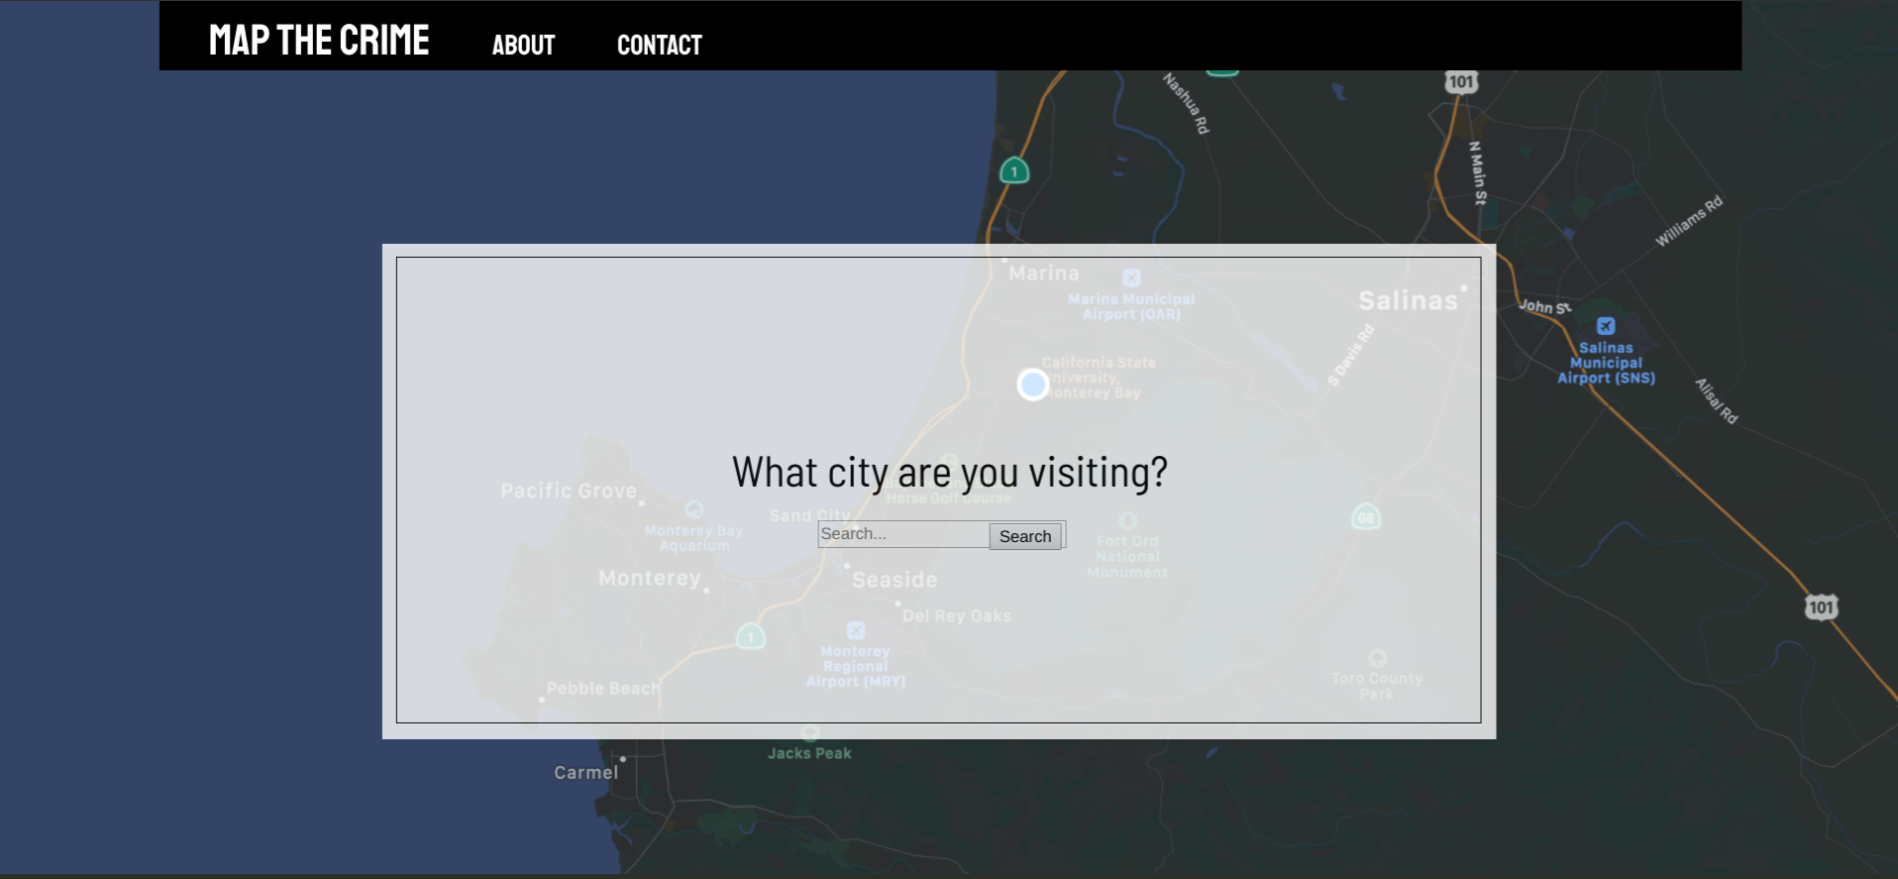Screen dimensions: 1898x879
Task: Click the US 101 shield at right edge
Action: click(x=1821, y=607)
